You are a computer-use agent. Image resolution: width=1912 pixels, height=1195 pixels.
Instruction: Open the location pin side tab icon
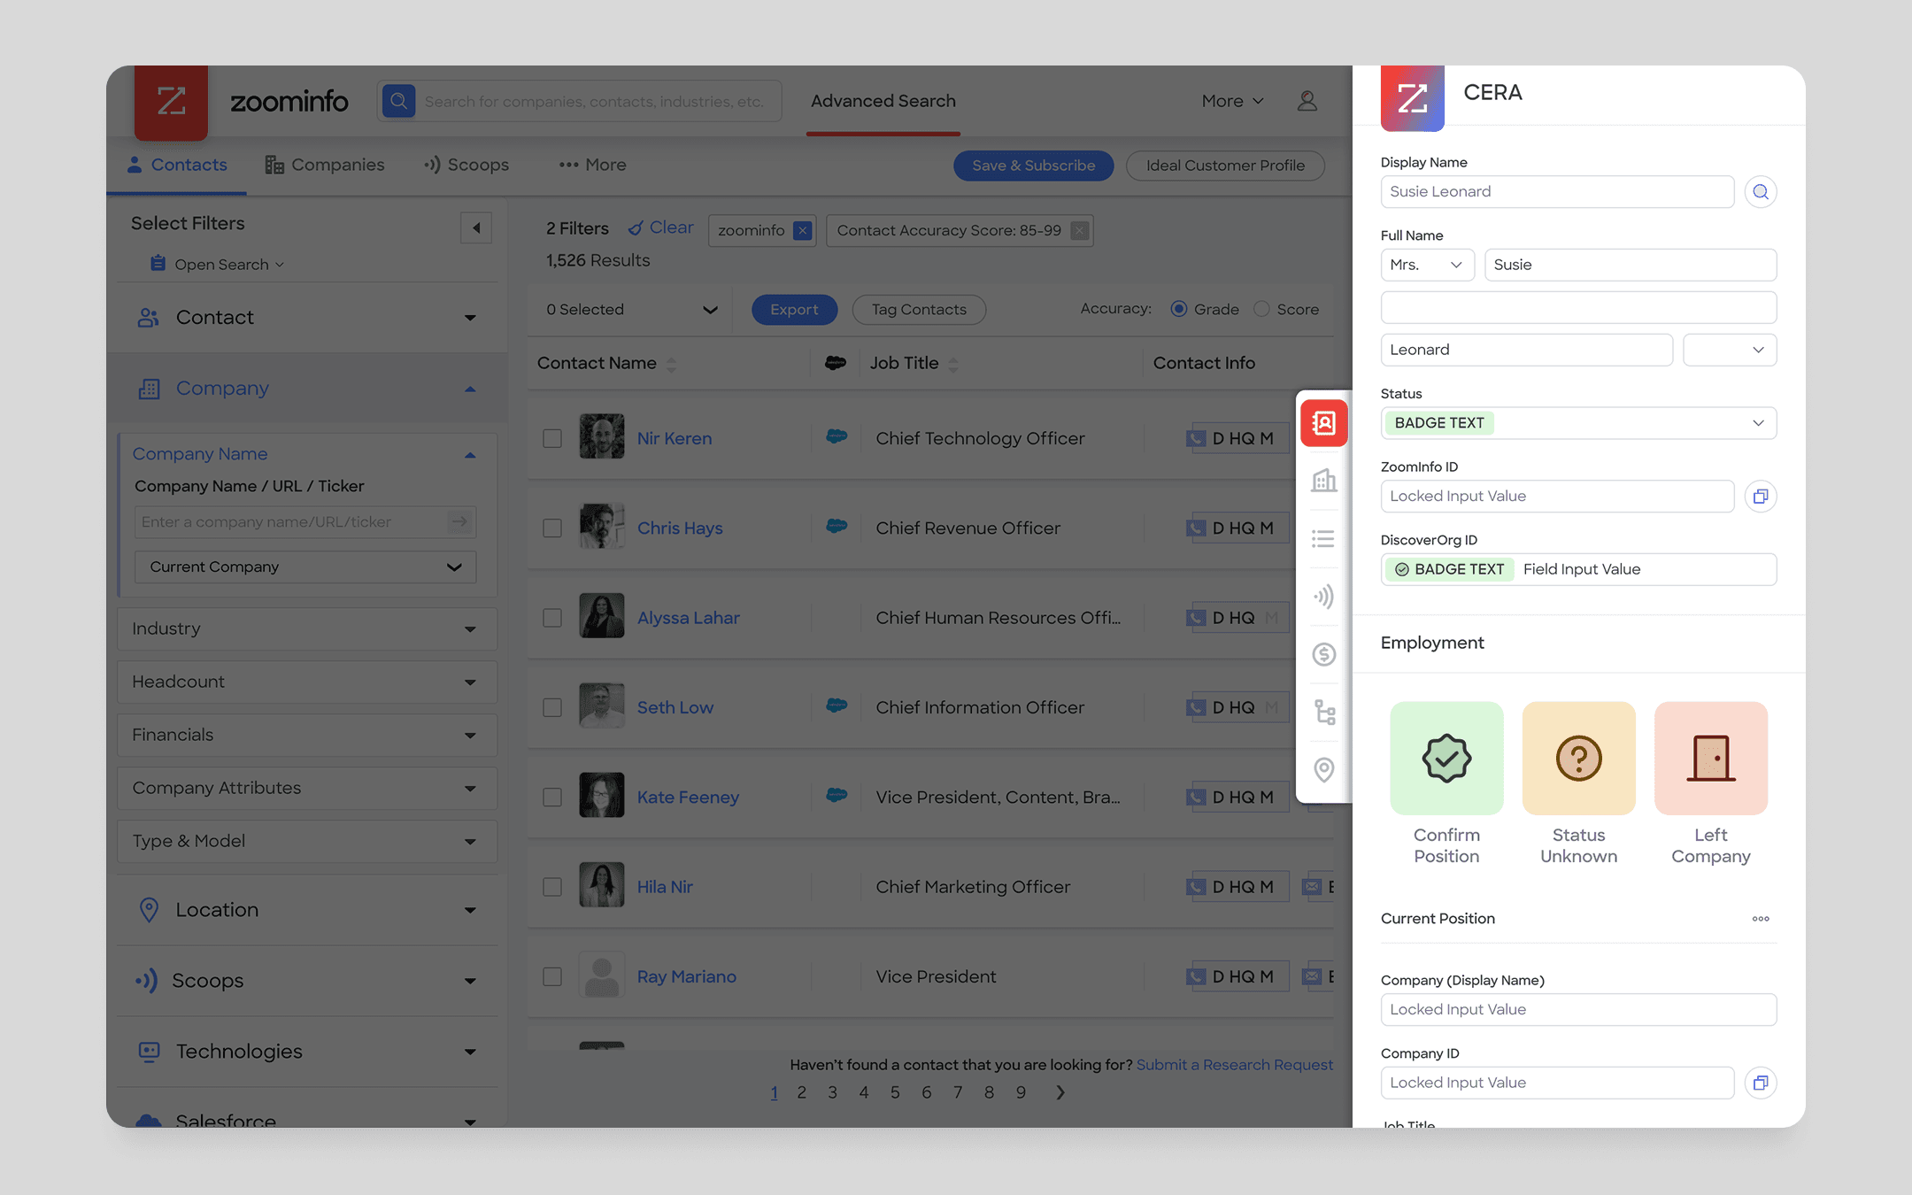click(1324, 770)
